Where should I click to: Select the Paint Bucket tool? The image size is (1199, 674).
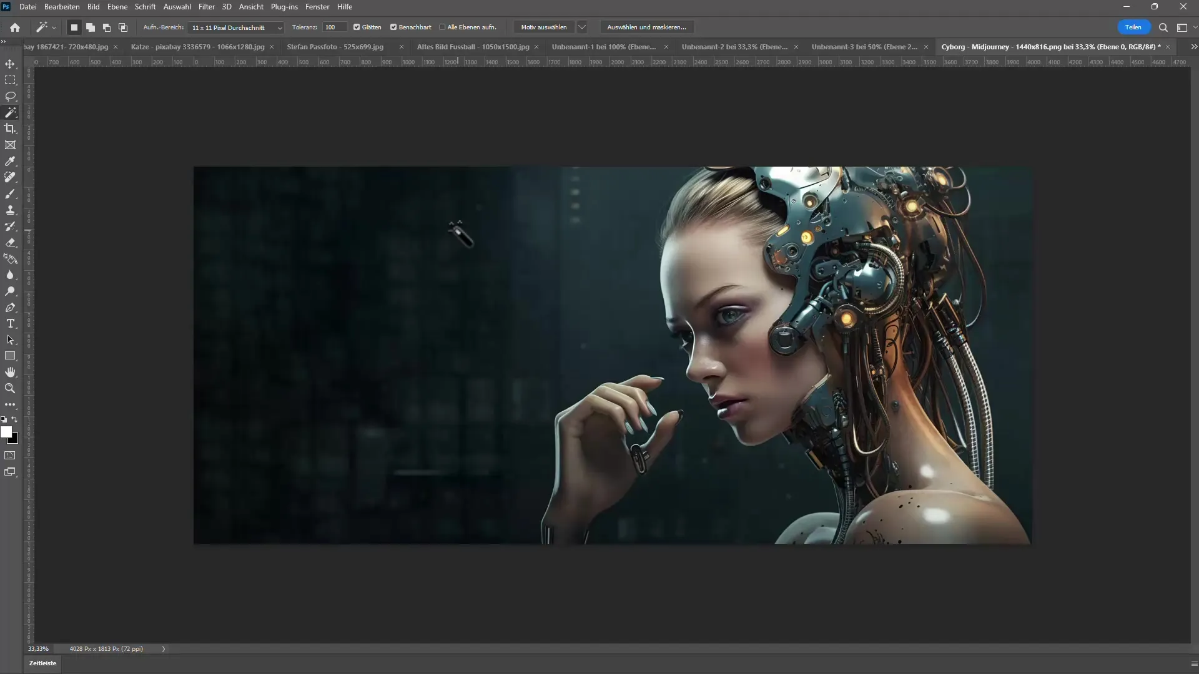10,258
